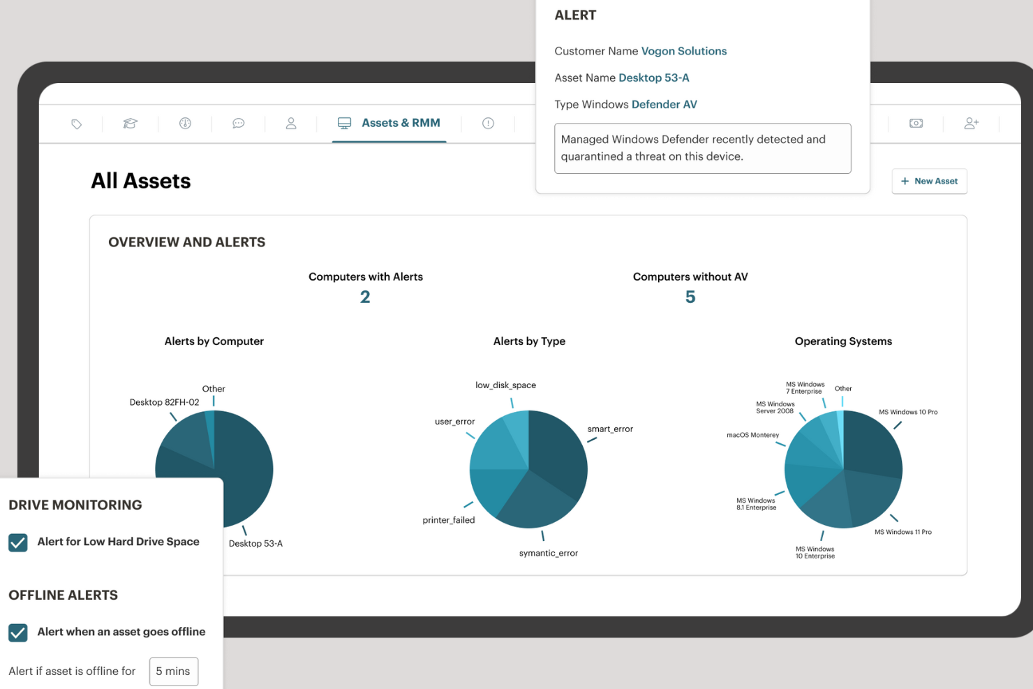Click the Windows Defender threat description box
The image size is (1033, 689).
702,148
